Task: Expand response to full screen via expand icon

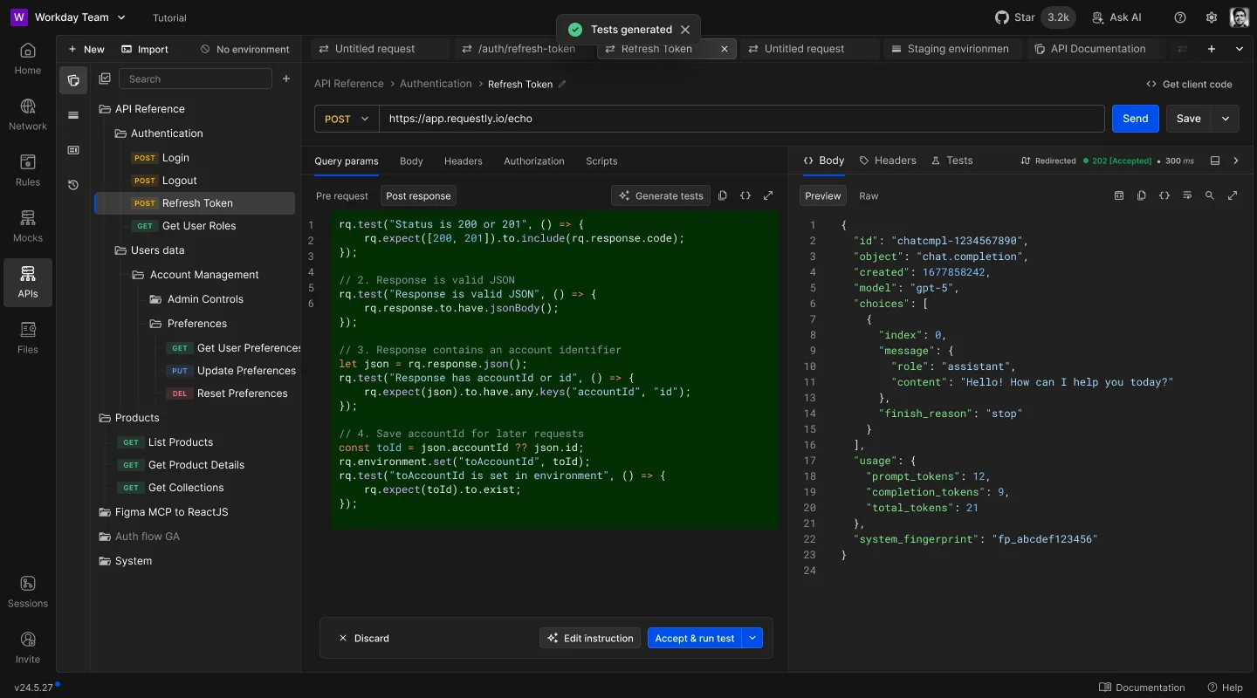Action: coord(1233,195)
